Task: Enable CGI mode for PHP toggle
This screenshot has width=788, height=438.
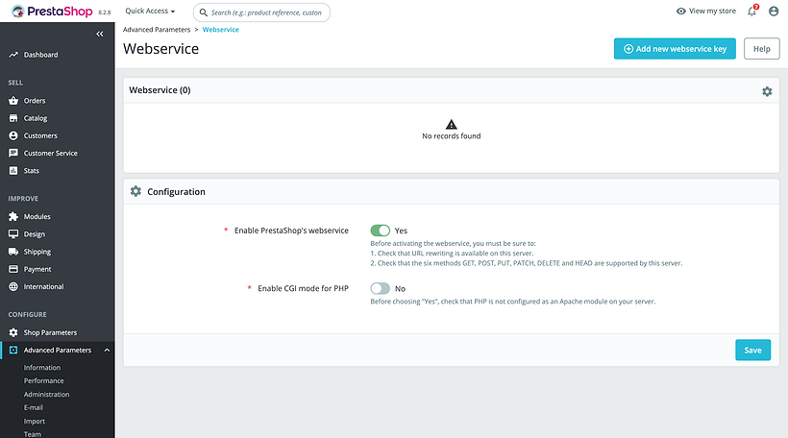Action: click(x=381, y=288)
